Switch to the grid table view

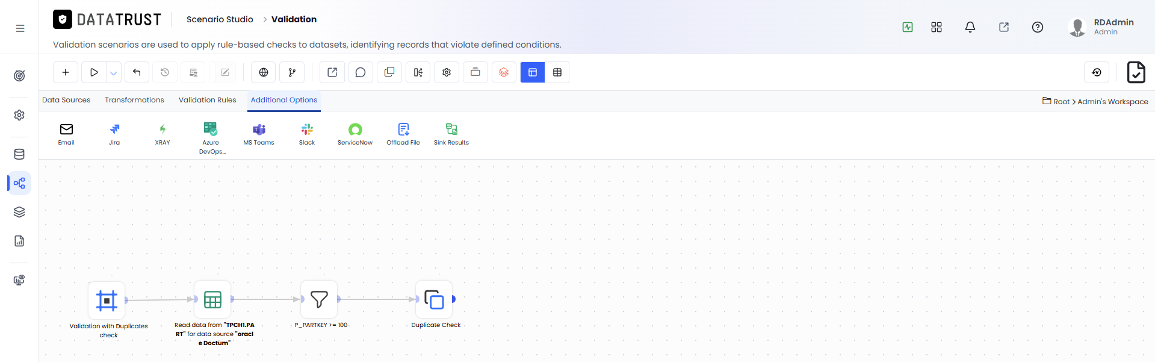pos(557,72)
